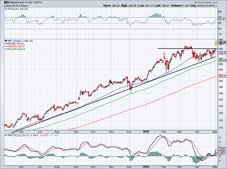Click the bold MA ticker symbol
The width and height of the screenshot is (227, 169).
(7, 2)
